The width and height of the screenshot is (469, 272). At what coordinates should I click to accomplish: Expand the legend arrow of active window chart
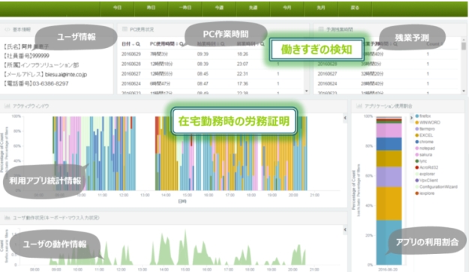[x=345, y=118]
